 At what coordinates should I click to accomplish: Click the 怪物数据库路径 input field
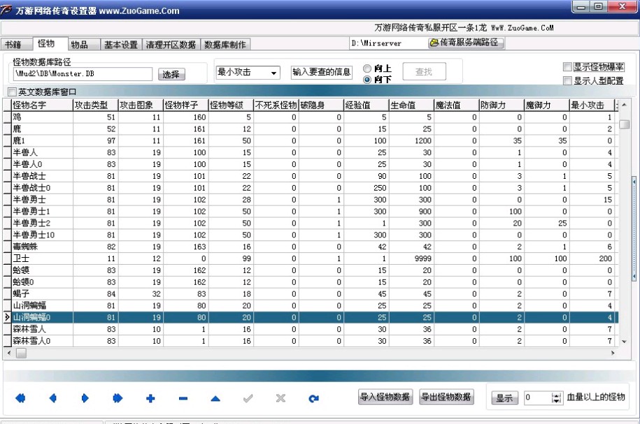click(83, 73)
